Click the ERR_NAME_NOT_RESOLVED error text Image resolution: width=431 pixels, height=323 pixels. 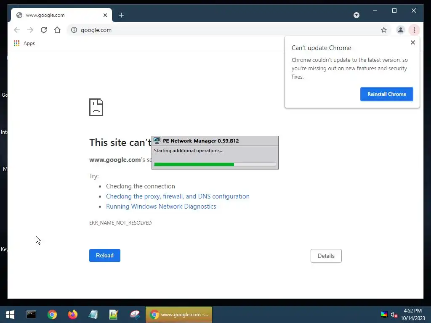pos(120,223)
